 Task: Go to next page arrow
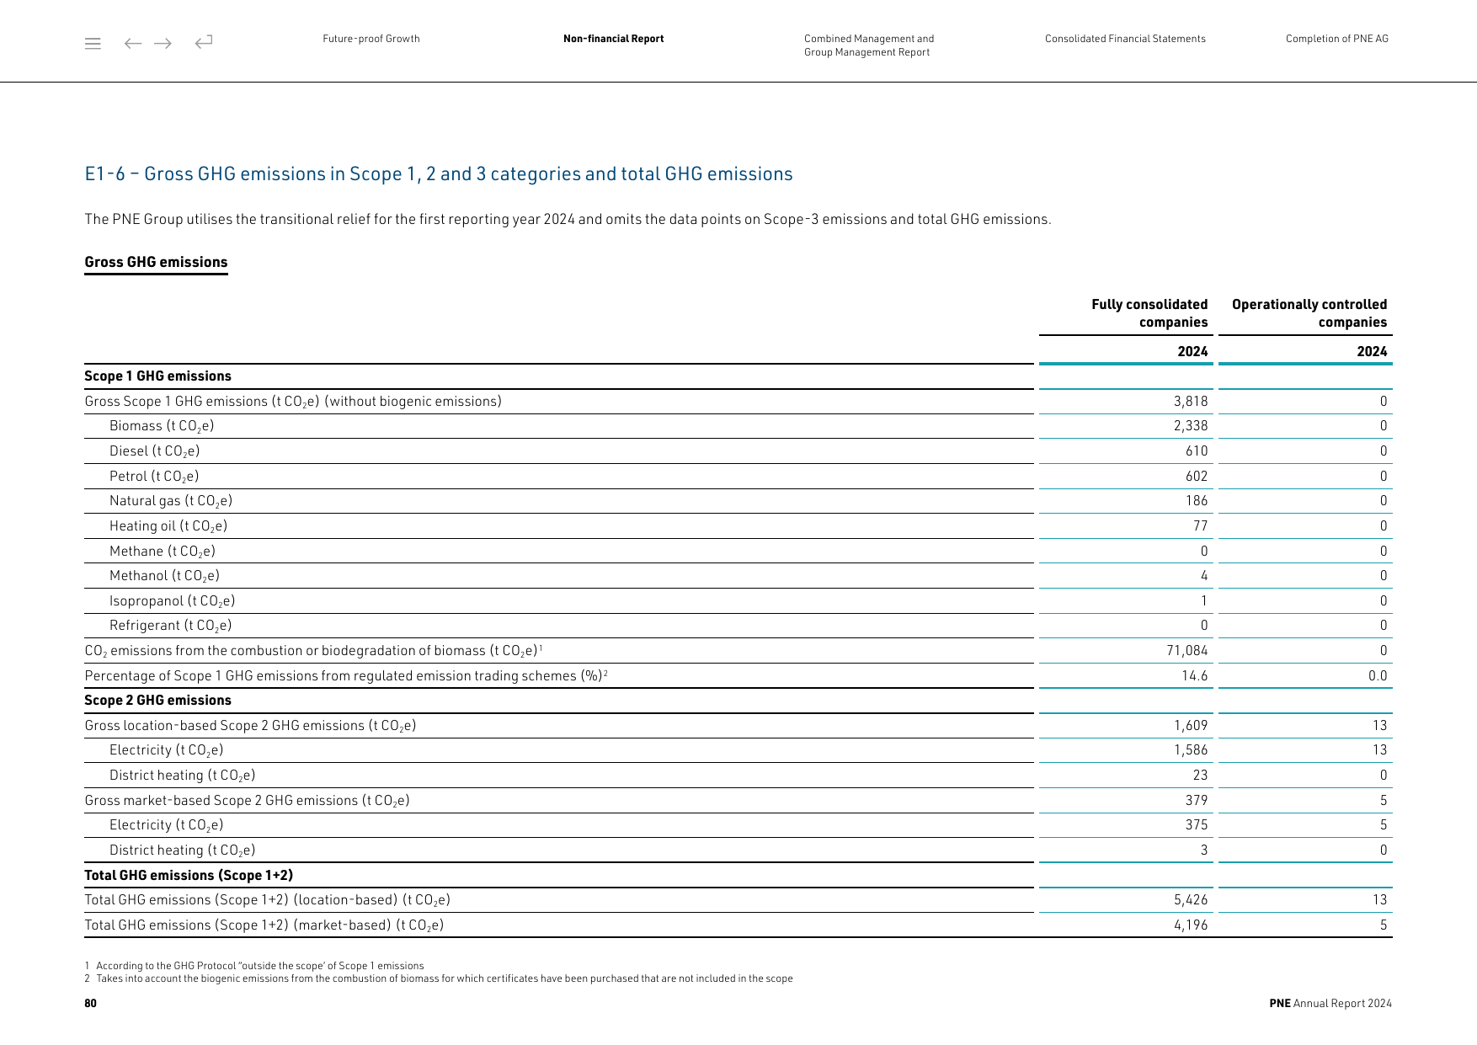(x=163, y=44)
